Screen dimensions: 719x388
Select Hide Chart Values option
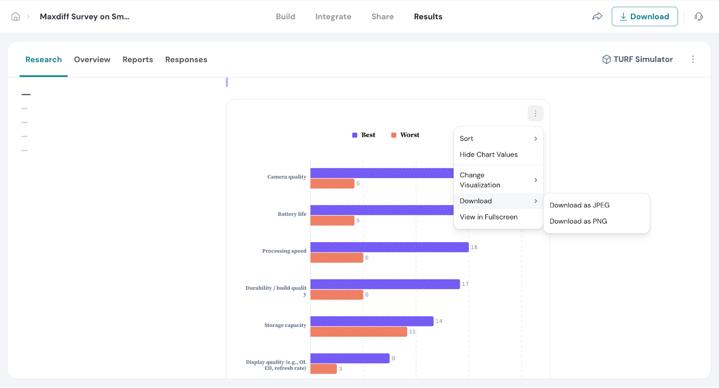[488, 154]
